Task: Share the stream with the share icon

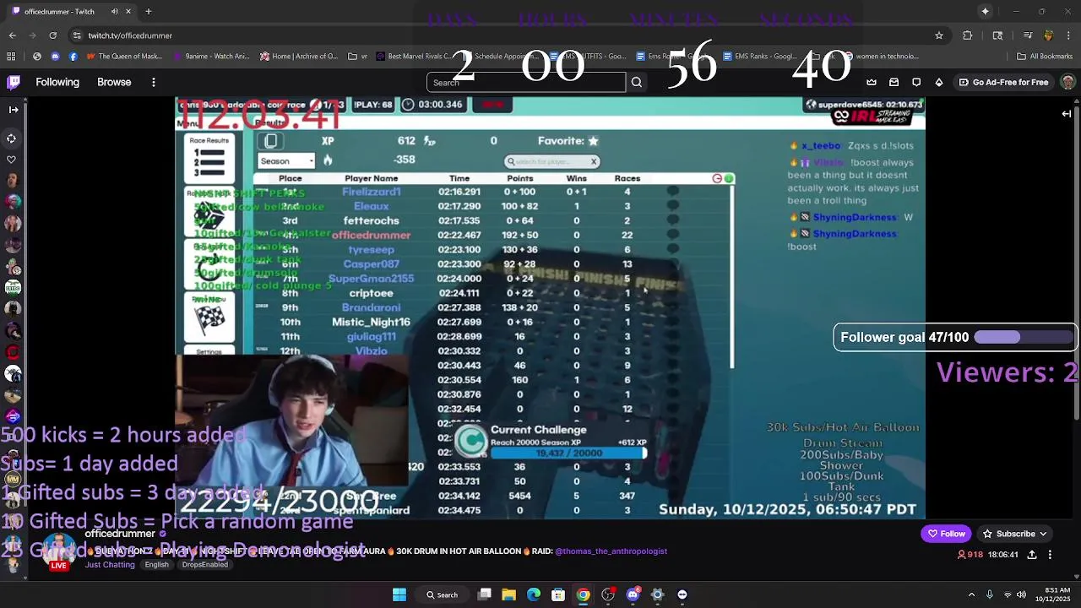Action: pyautogui.click(x=1031, y=555)
